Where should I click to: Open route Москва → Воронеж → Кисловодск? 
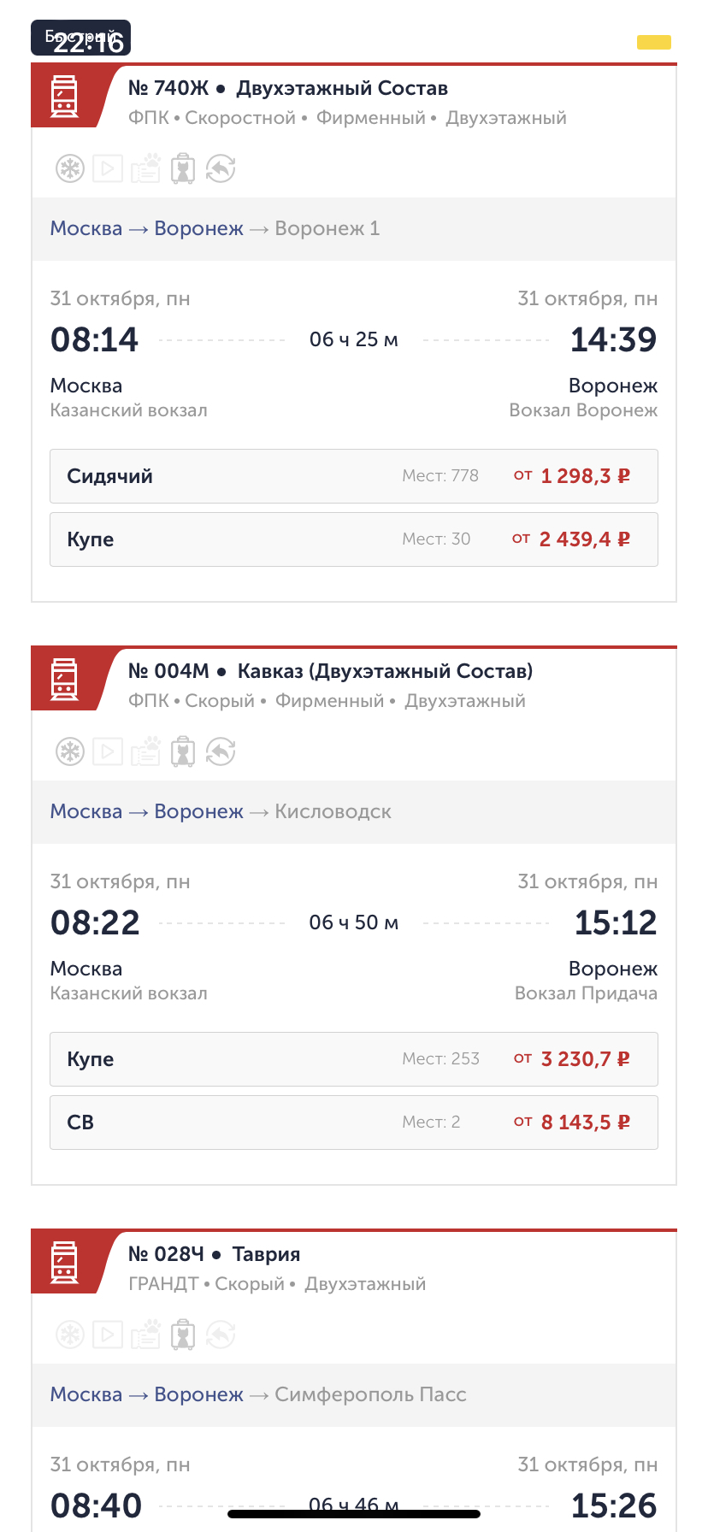click(x=221, y=811)
